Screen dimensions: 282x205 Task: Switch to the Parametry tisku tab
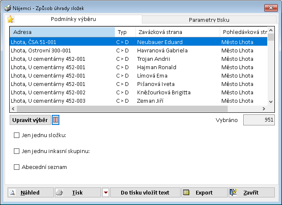click(209, 20)
